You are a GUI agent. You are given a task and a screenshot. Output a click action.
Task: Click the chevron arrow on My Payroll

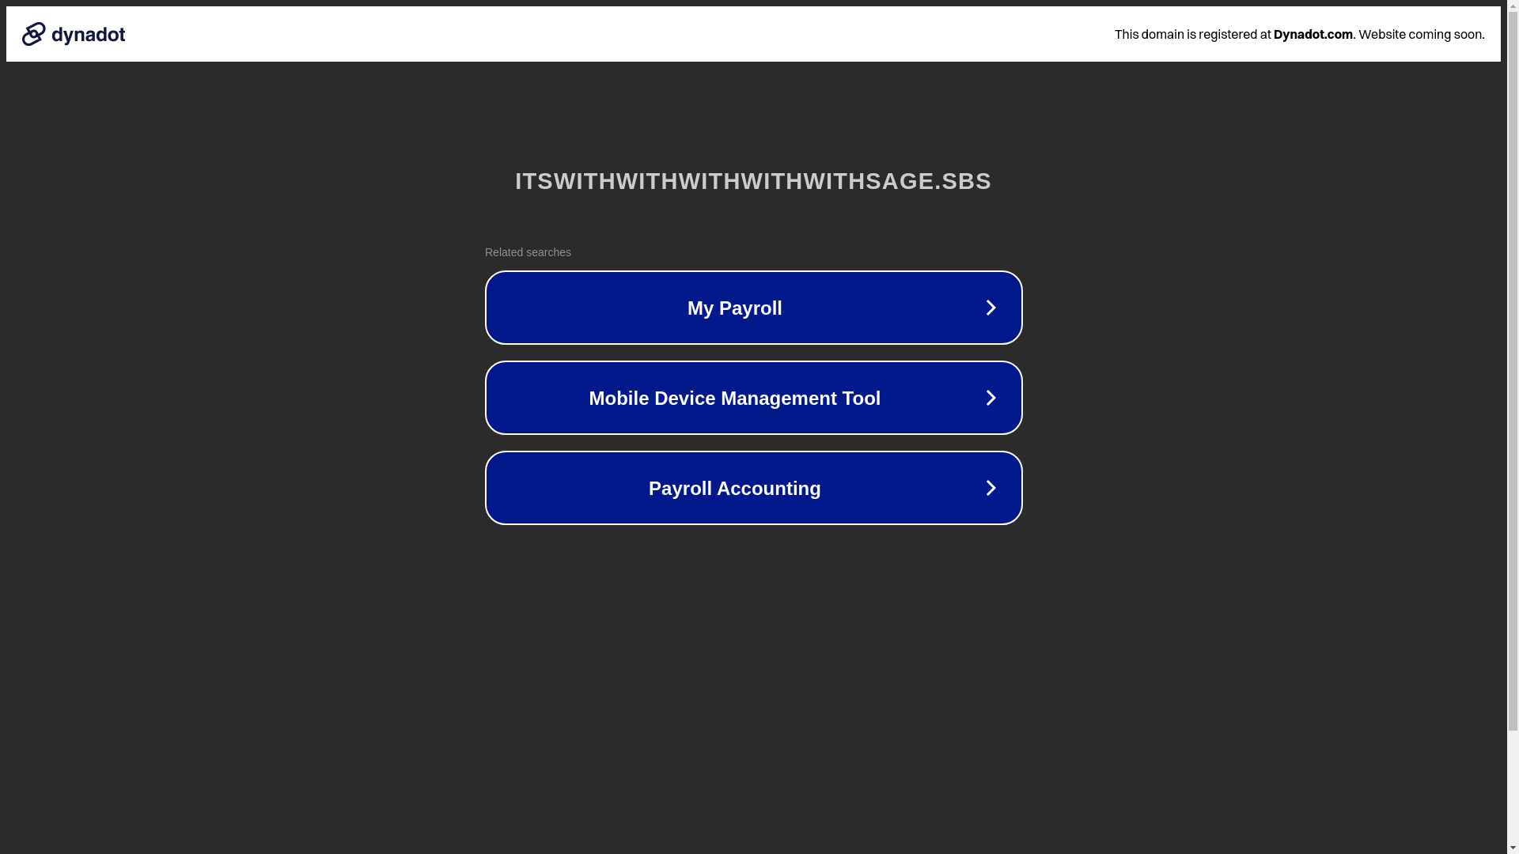pyautogui.click(x=991, y=308)
